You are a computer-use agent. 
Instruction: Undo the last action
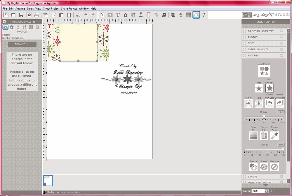pyautogui.click(x=86, y=15)
